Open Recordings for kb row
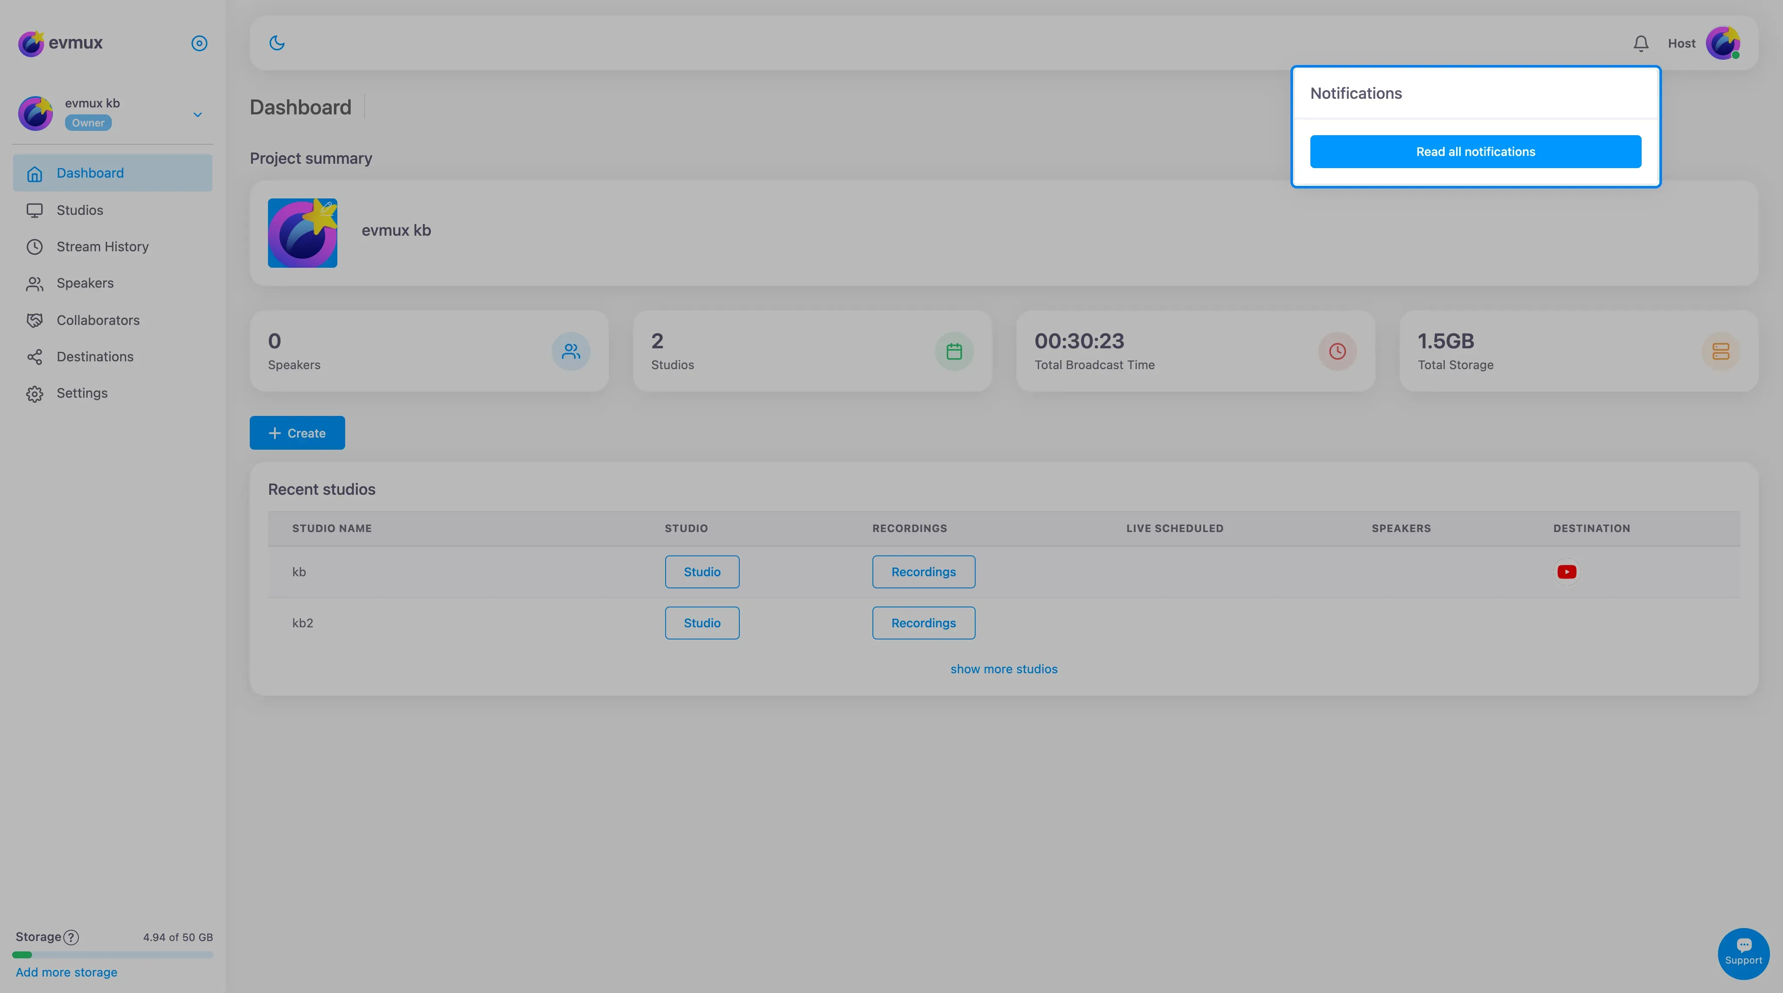The image size is (1783, 993). tap(923, 572)
